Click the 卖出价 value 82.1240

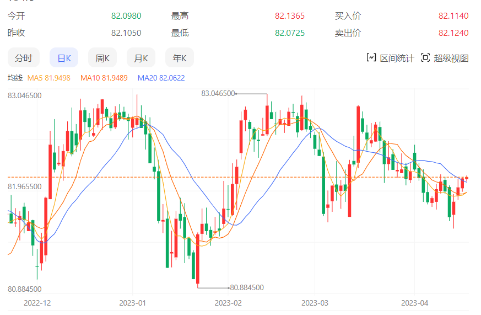point(453,33)
